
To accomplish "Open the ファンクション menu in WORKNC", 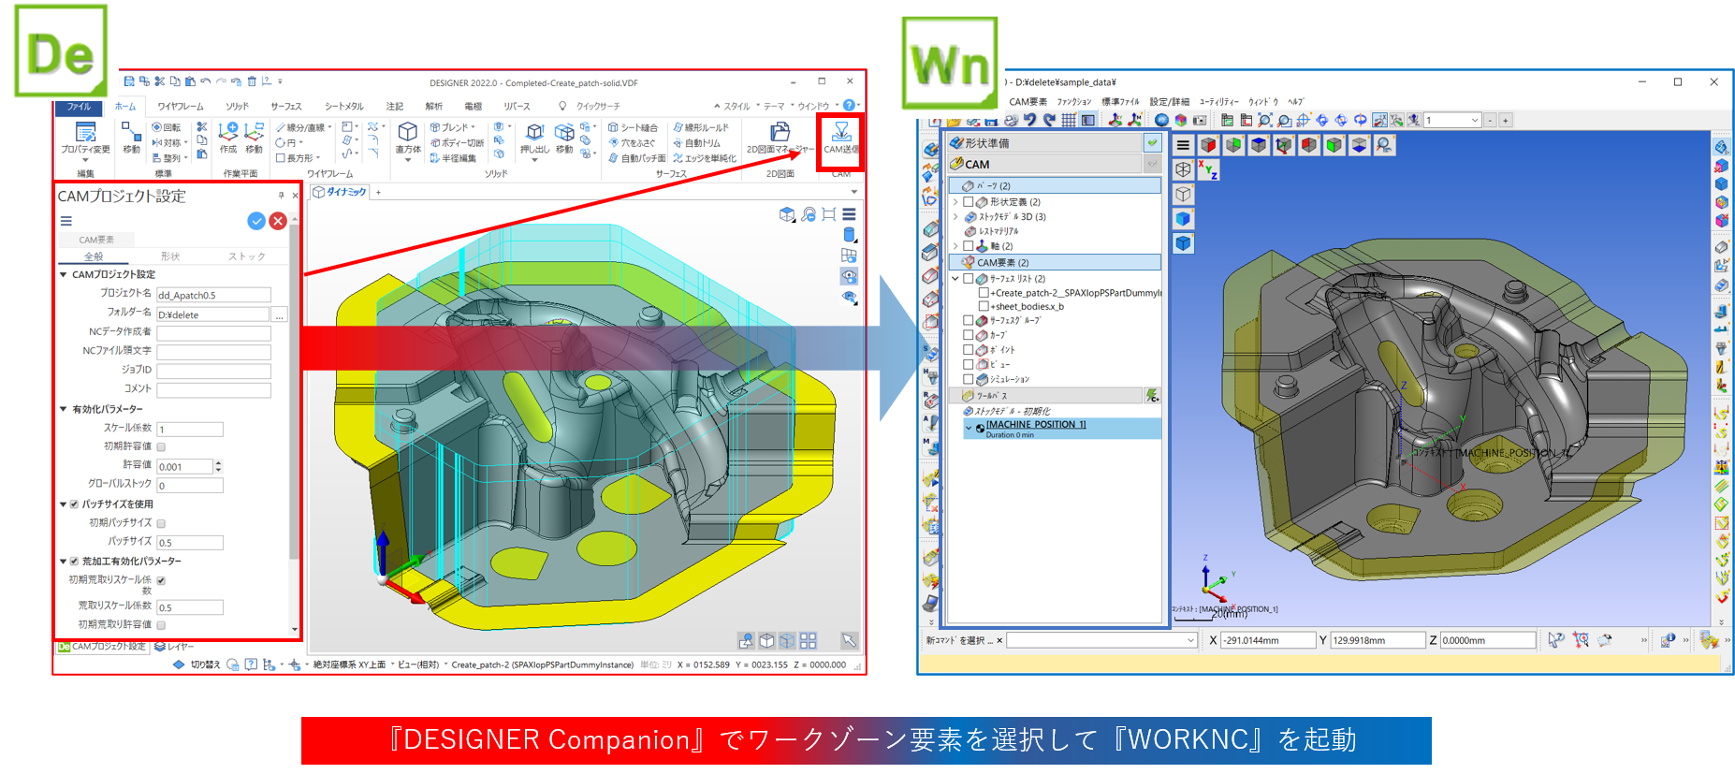I will click(x=1074, y=102).
